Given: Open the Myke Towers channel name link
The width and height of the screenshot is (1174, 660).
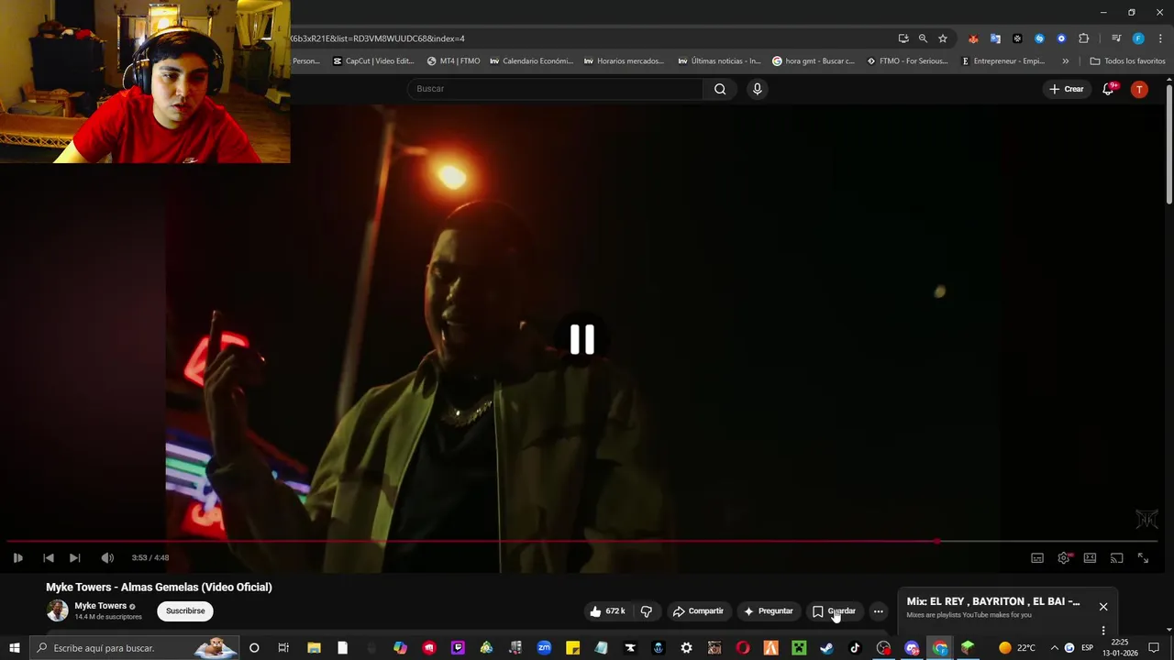Looking at the screenshot, I should pyautogui.click(x=100, y=606).
